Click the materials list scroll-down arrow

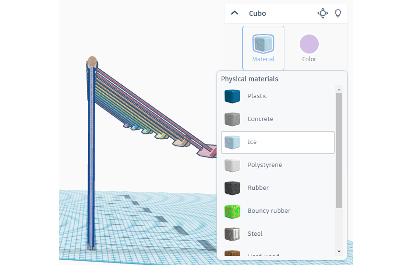[339, 252]
